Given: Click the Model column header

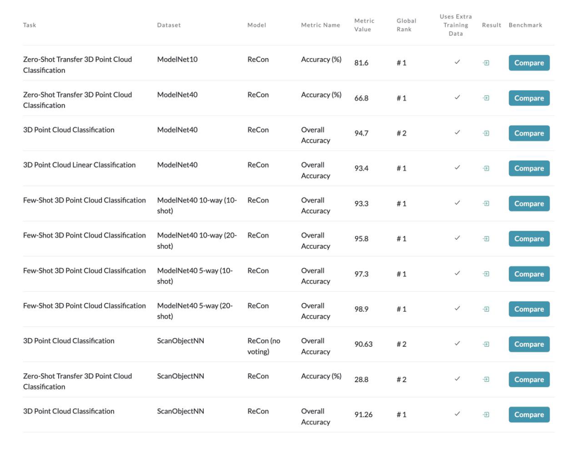Looking at the screenshot, I should pyautogui.click(x=257, y=25).
